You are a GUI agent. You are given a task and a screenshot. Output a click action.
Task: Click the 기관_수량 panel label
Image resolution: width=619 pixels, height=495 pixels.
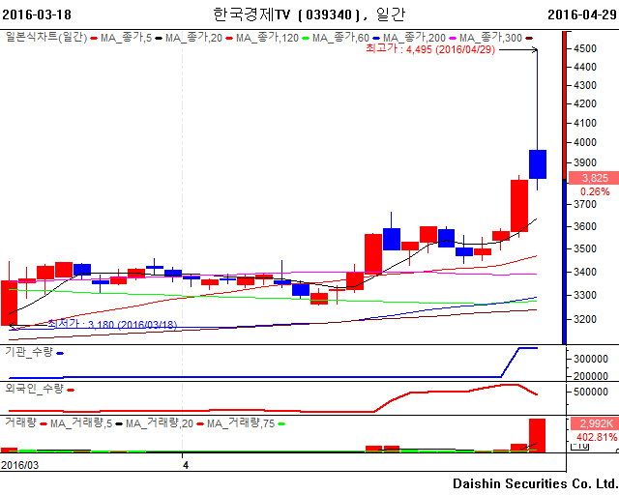[x=29, y=352]
